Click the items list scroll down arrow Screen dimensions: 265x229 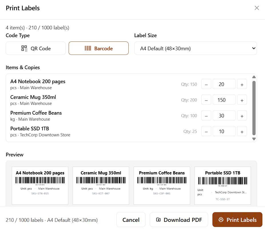[254, 139]
